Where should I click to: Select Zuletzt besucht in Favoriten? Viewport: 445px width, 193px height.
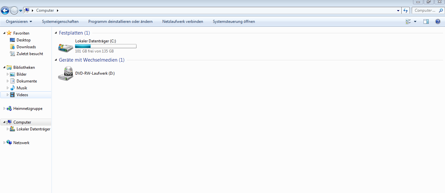point(30,54)
